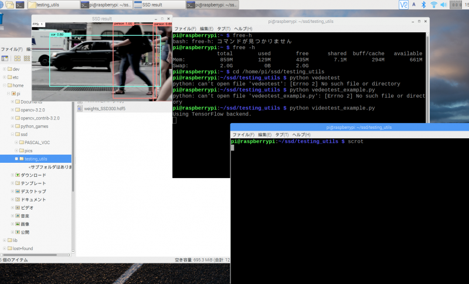Open the VNC server tray icon
469x284 pixels.
click(403, 5)
